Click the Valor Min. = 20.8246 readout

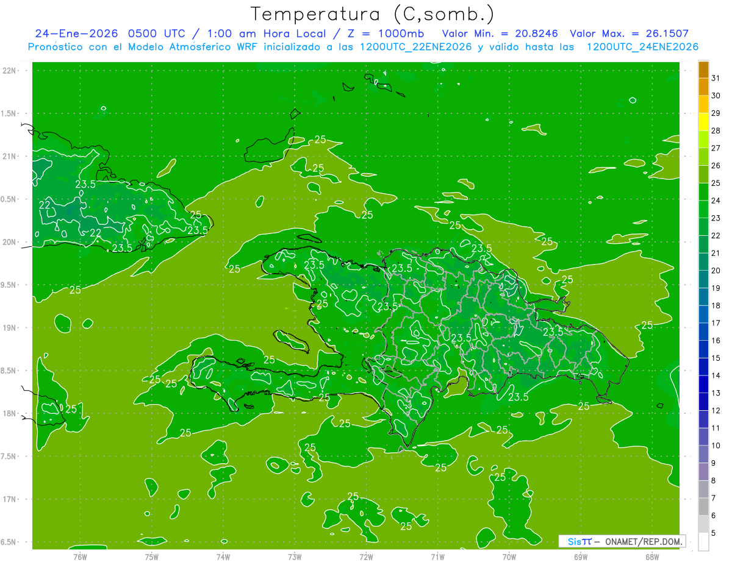point(500,34)
